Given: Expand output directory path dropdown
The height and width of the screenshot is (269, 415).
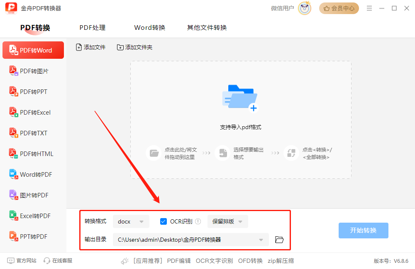Looking at the screenshot, I should pos(261,240).
